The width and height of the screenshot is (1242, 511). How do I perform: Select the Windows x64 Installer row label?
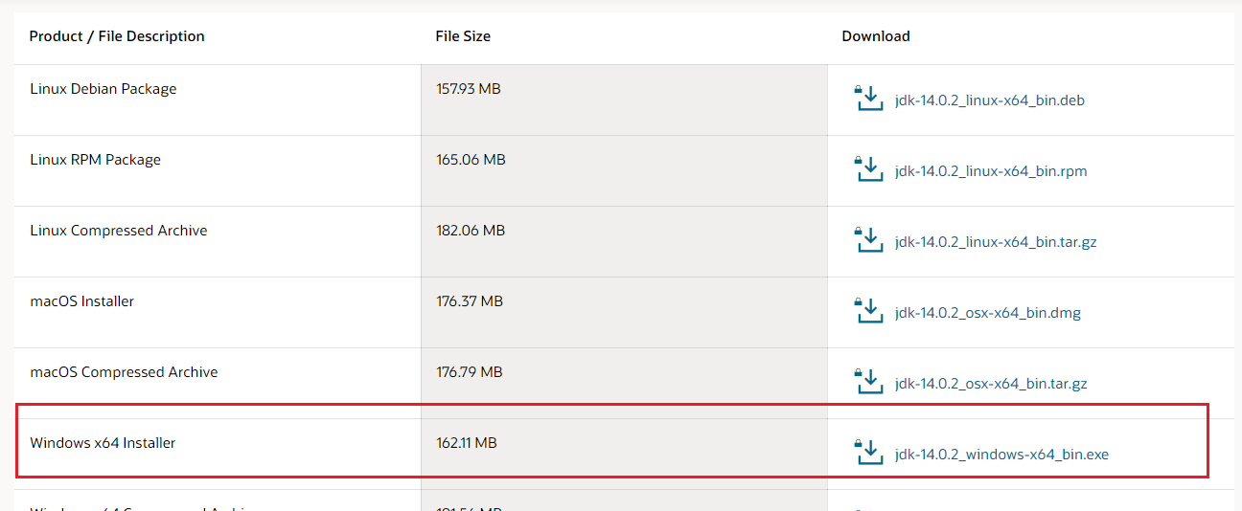coord(103,443)
